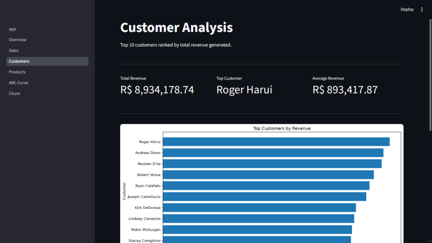
Task: Click the Robin McGuigan bar in chart
Action: pos(258,229)
